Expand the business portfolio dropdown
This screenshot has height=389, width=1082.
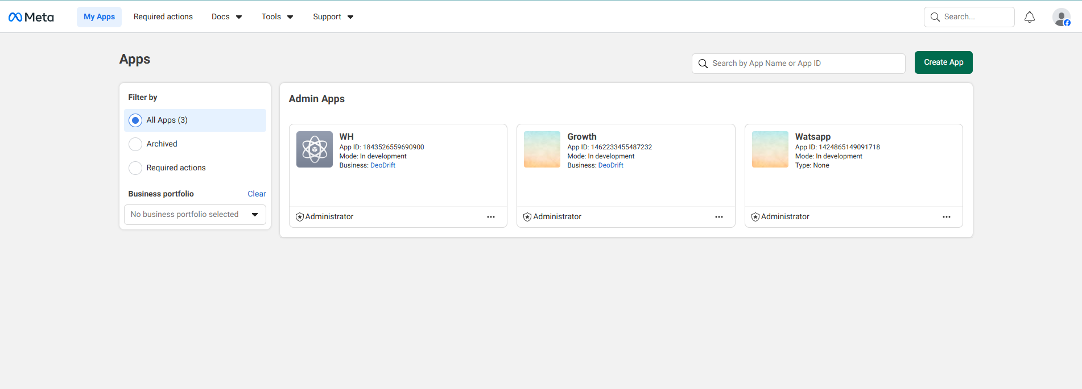coord(195,215)
